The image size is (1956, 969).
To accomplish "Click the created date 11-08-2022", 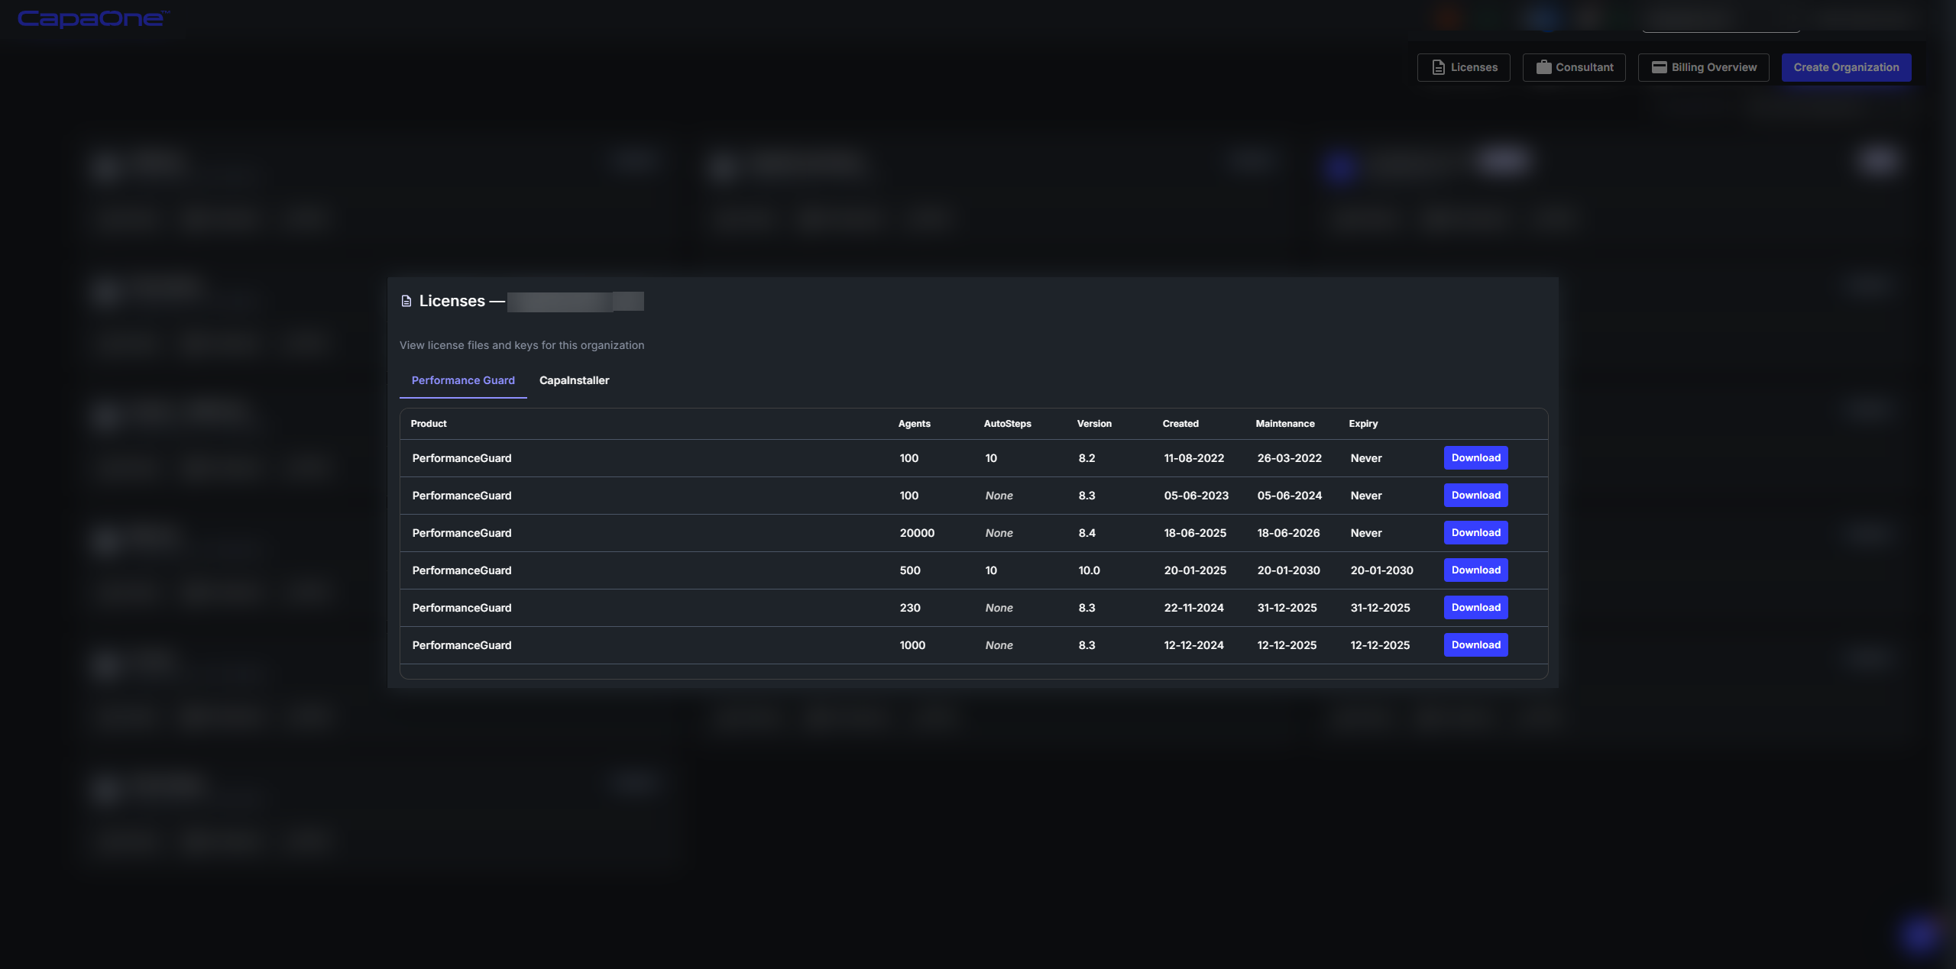I will [x=1193, y=458].
